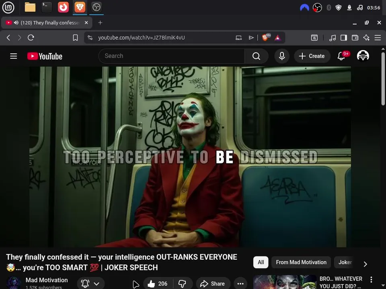Expand subscription notification bell dropdown
The width and height of the screenshot is (386, 289).
[91, 284]
